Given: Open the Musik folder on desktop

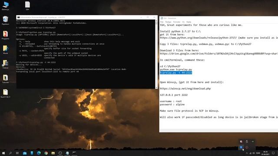Looking at the screenshot, I should (x=5, y=49).
